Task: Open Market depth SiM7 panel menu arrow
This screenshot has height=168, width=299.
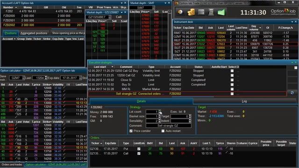Action: pyautogui.click(x=165, y=3)
